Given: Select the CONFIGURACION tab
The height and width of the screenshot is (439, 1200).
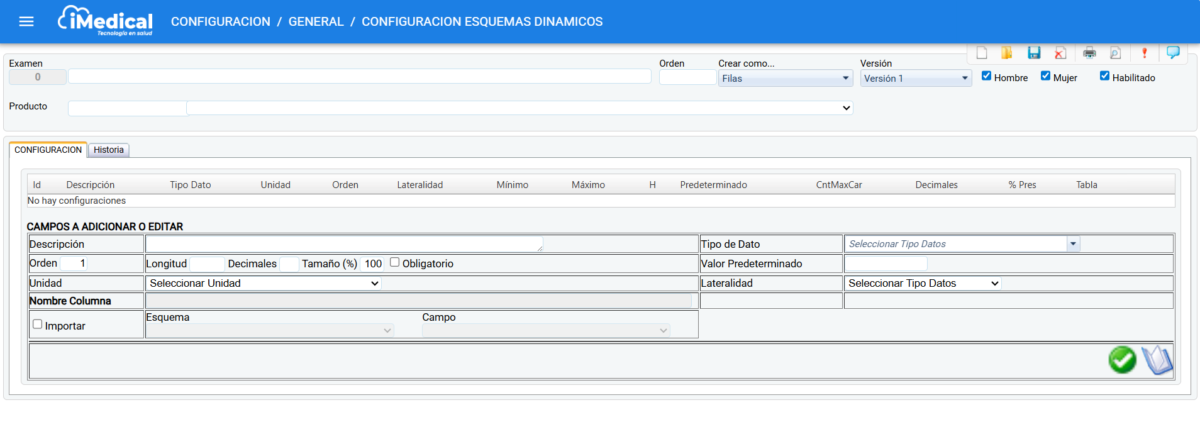Looking at the screenshot, I should pos(48,150).
